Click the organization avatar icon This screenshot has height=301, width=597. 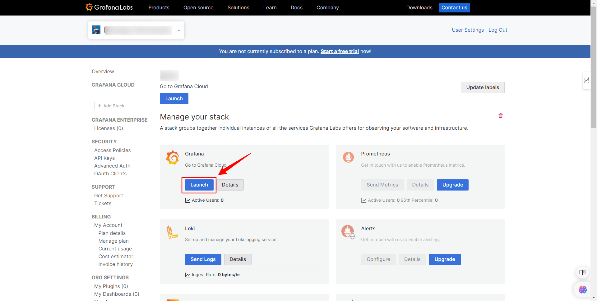(x=96, y=30)
